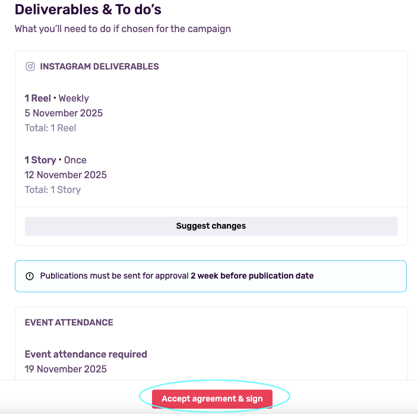Select the Deliverables & To do's heading
This screenshot has width=418, height=414.
88,10
